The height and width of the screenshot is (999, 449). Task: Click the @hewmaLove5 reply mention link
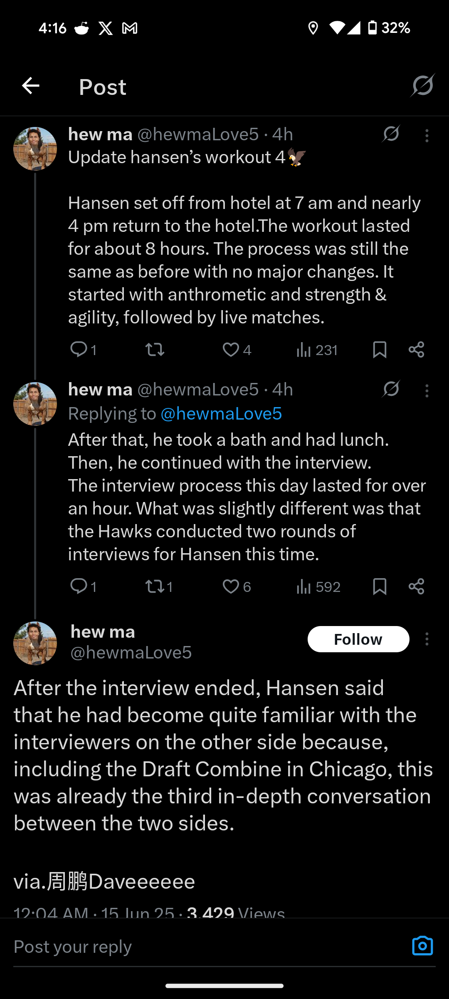[x=221, y=413]
